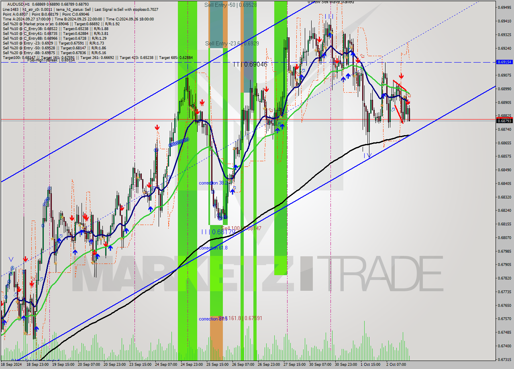Image resolution: width=514 pixels, height=369 pixels.
Task: Select the 'Sell 100 | 0.68147' label
Action: 241,228
